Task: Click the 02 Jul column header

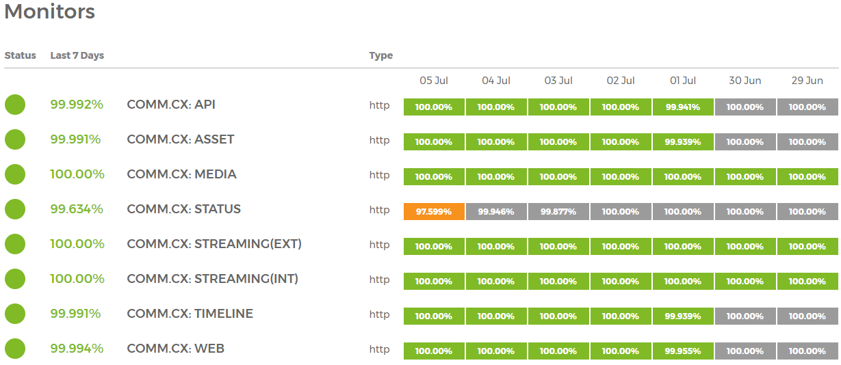Action: click(x=621, y=81)
